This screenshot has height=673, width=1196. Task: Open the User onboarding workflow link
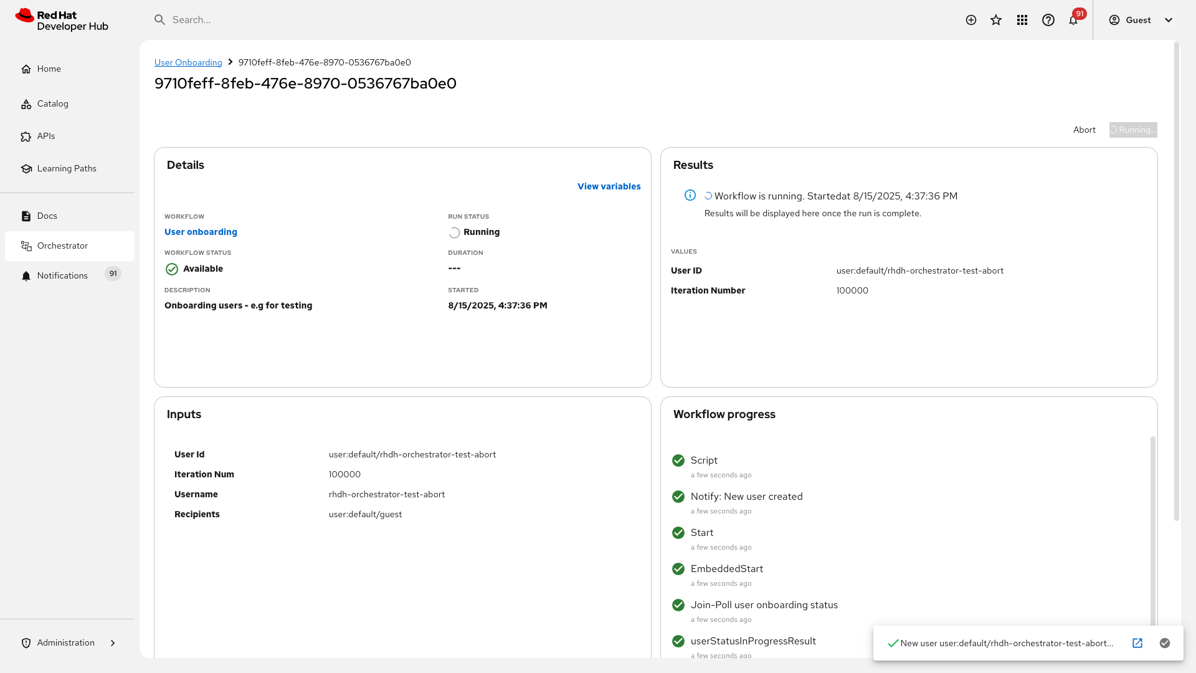coord(201,232)
